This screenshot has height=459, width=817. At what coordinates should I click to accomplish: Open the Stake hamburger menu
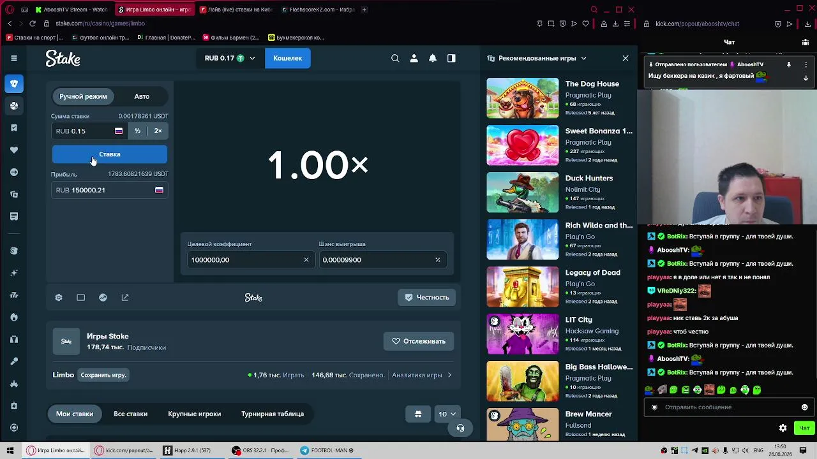[x=13, y=58]
